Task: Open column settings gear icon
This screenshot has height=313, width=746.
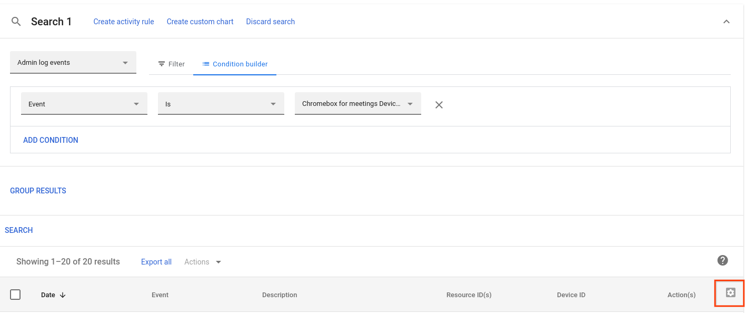Action: click(x=730, y=292)
